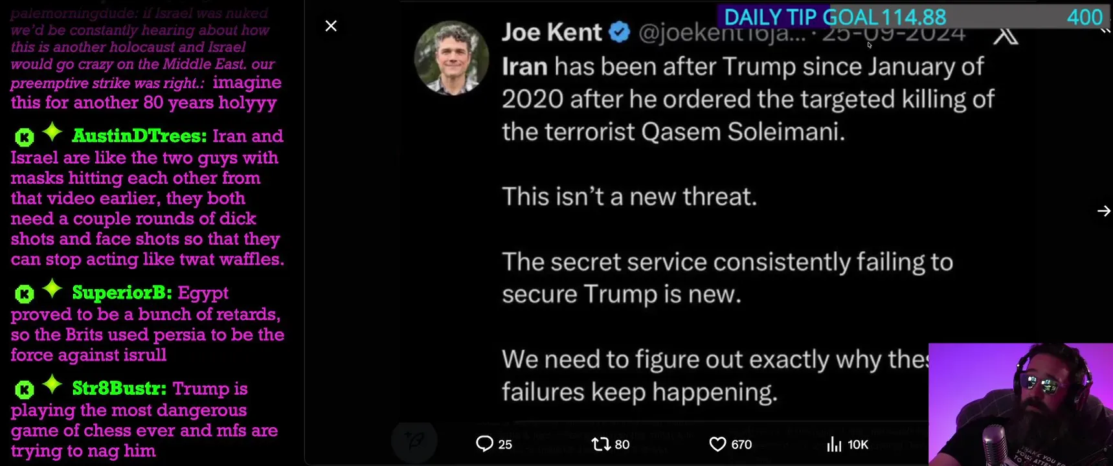1113x466 pixels.
Task: Click the star badge beside SuperiorB
Action: pos(52,289)
